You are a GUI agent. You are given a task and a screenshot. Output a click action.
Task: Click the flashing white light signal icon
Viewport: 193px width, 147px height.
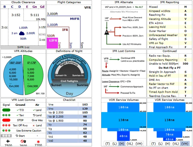6,136
